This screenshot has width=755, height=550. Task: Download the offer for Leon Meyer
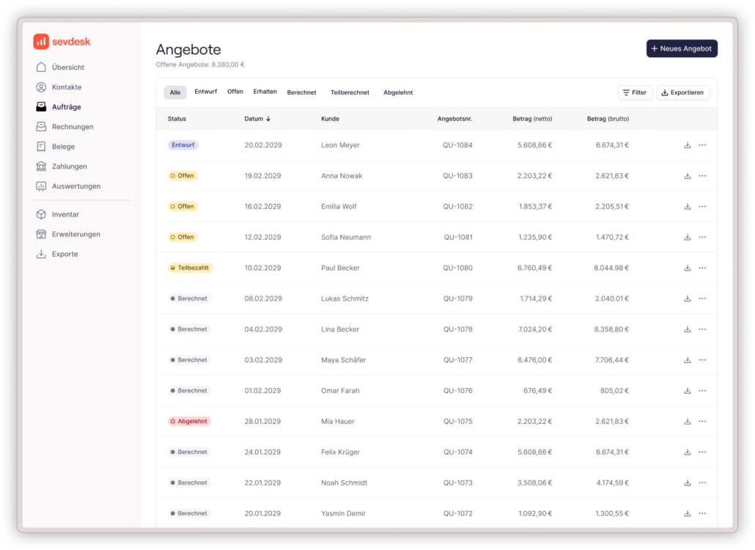[687, 145]
